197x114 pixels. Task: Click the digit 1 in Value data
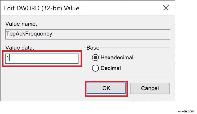[x=8, y=58]
